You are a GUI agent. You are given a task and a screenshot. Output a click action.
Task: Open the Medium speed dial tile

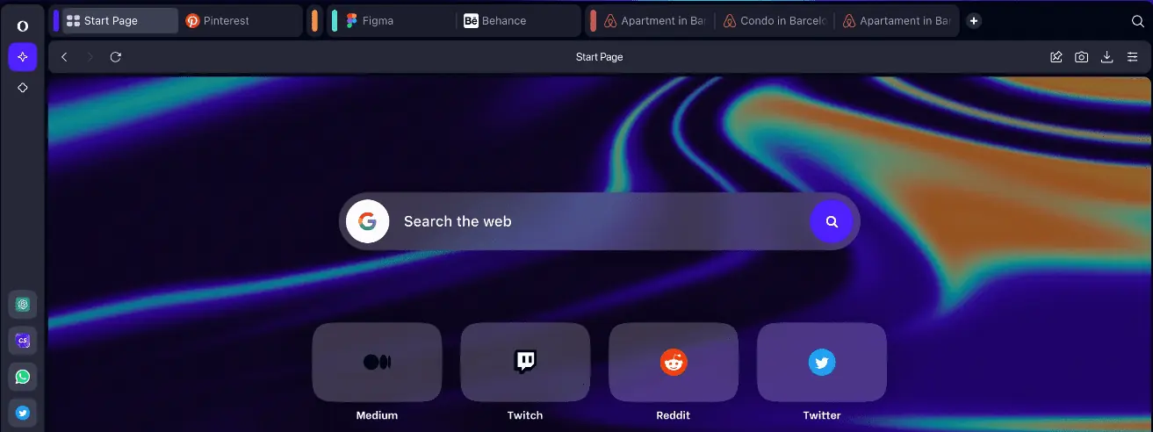click(377, 362)
